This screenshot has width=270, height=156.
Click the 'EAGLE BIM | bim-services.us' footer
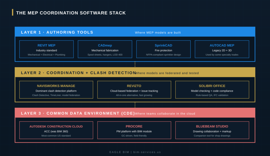(135, 152)
